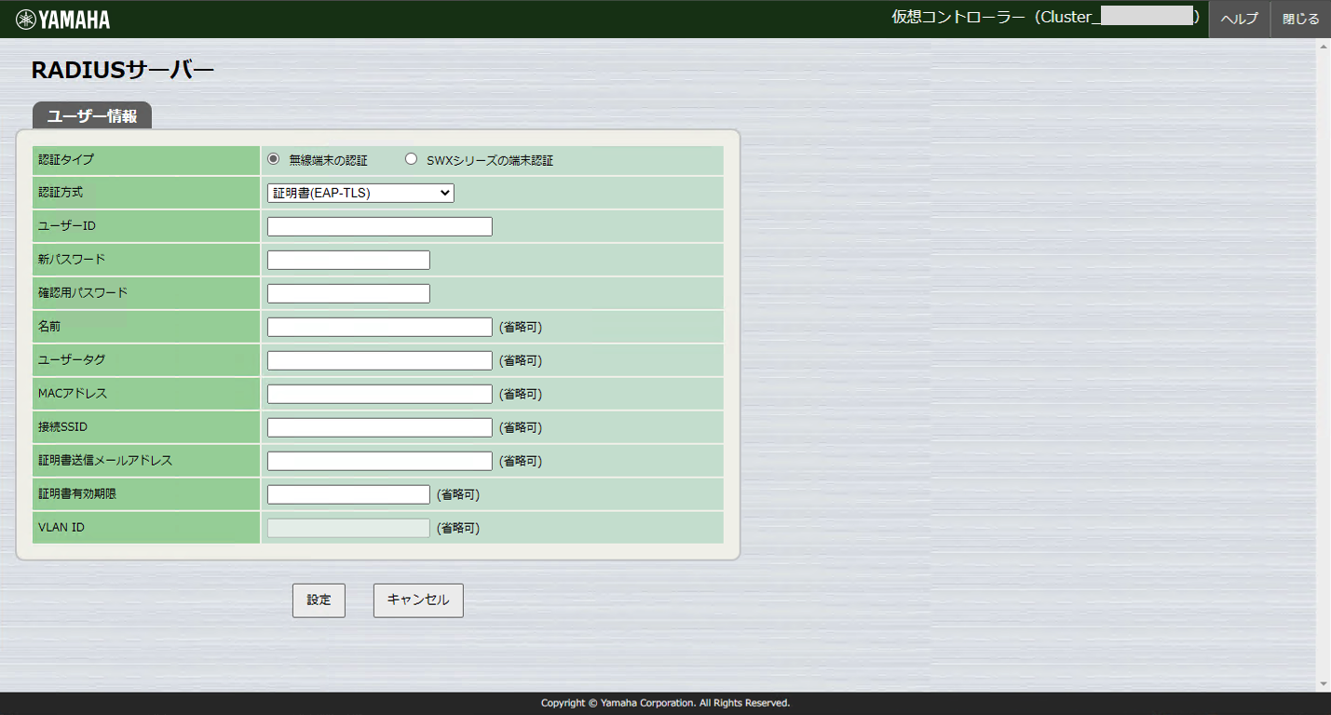Select the 無線端末の認証 radio button
Image resolution: width=1331 pixels, height=715 pixels.
pyautogui.click(x=272, y=158)
